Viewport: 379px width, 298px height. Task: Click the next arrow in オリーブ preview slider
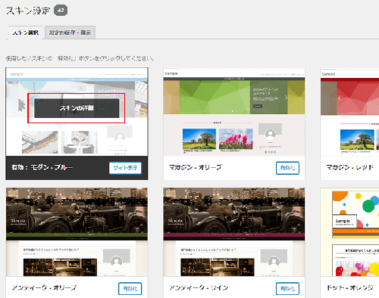(x=286, y=98)
